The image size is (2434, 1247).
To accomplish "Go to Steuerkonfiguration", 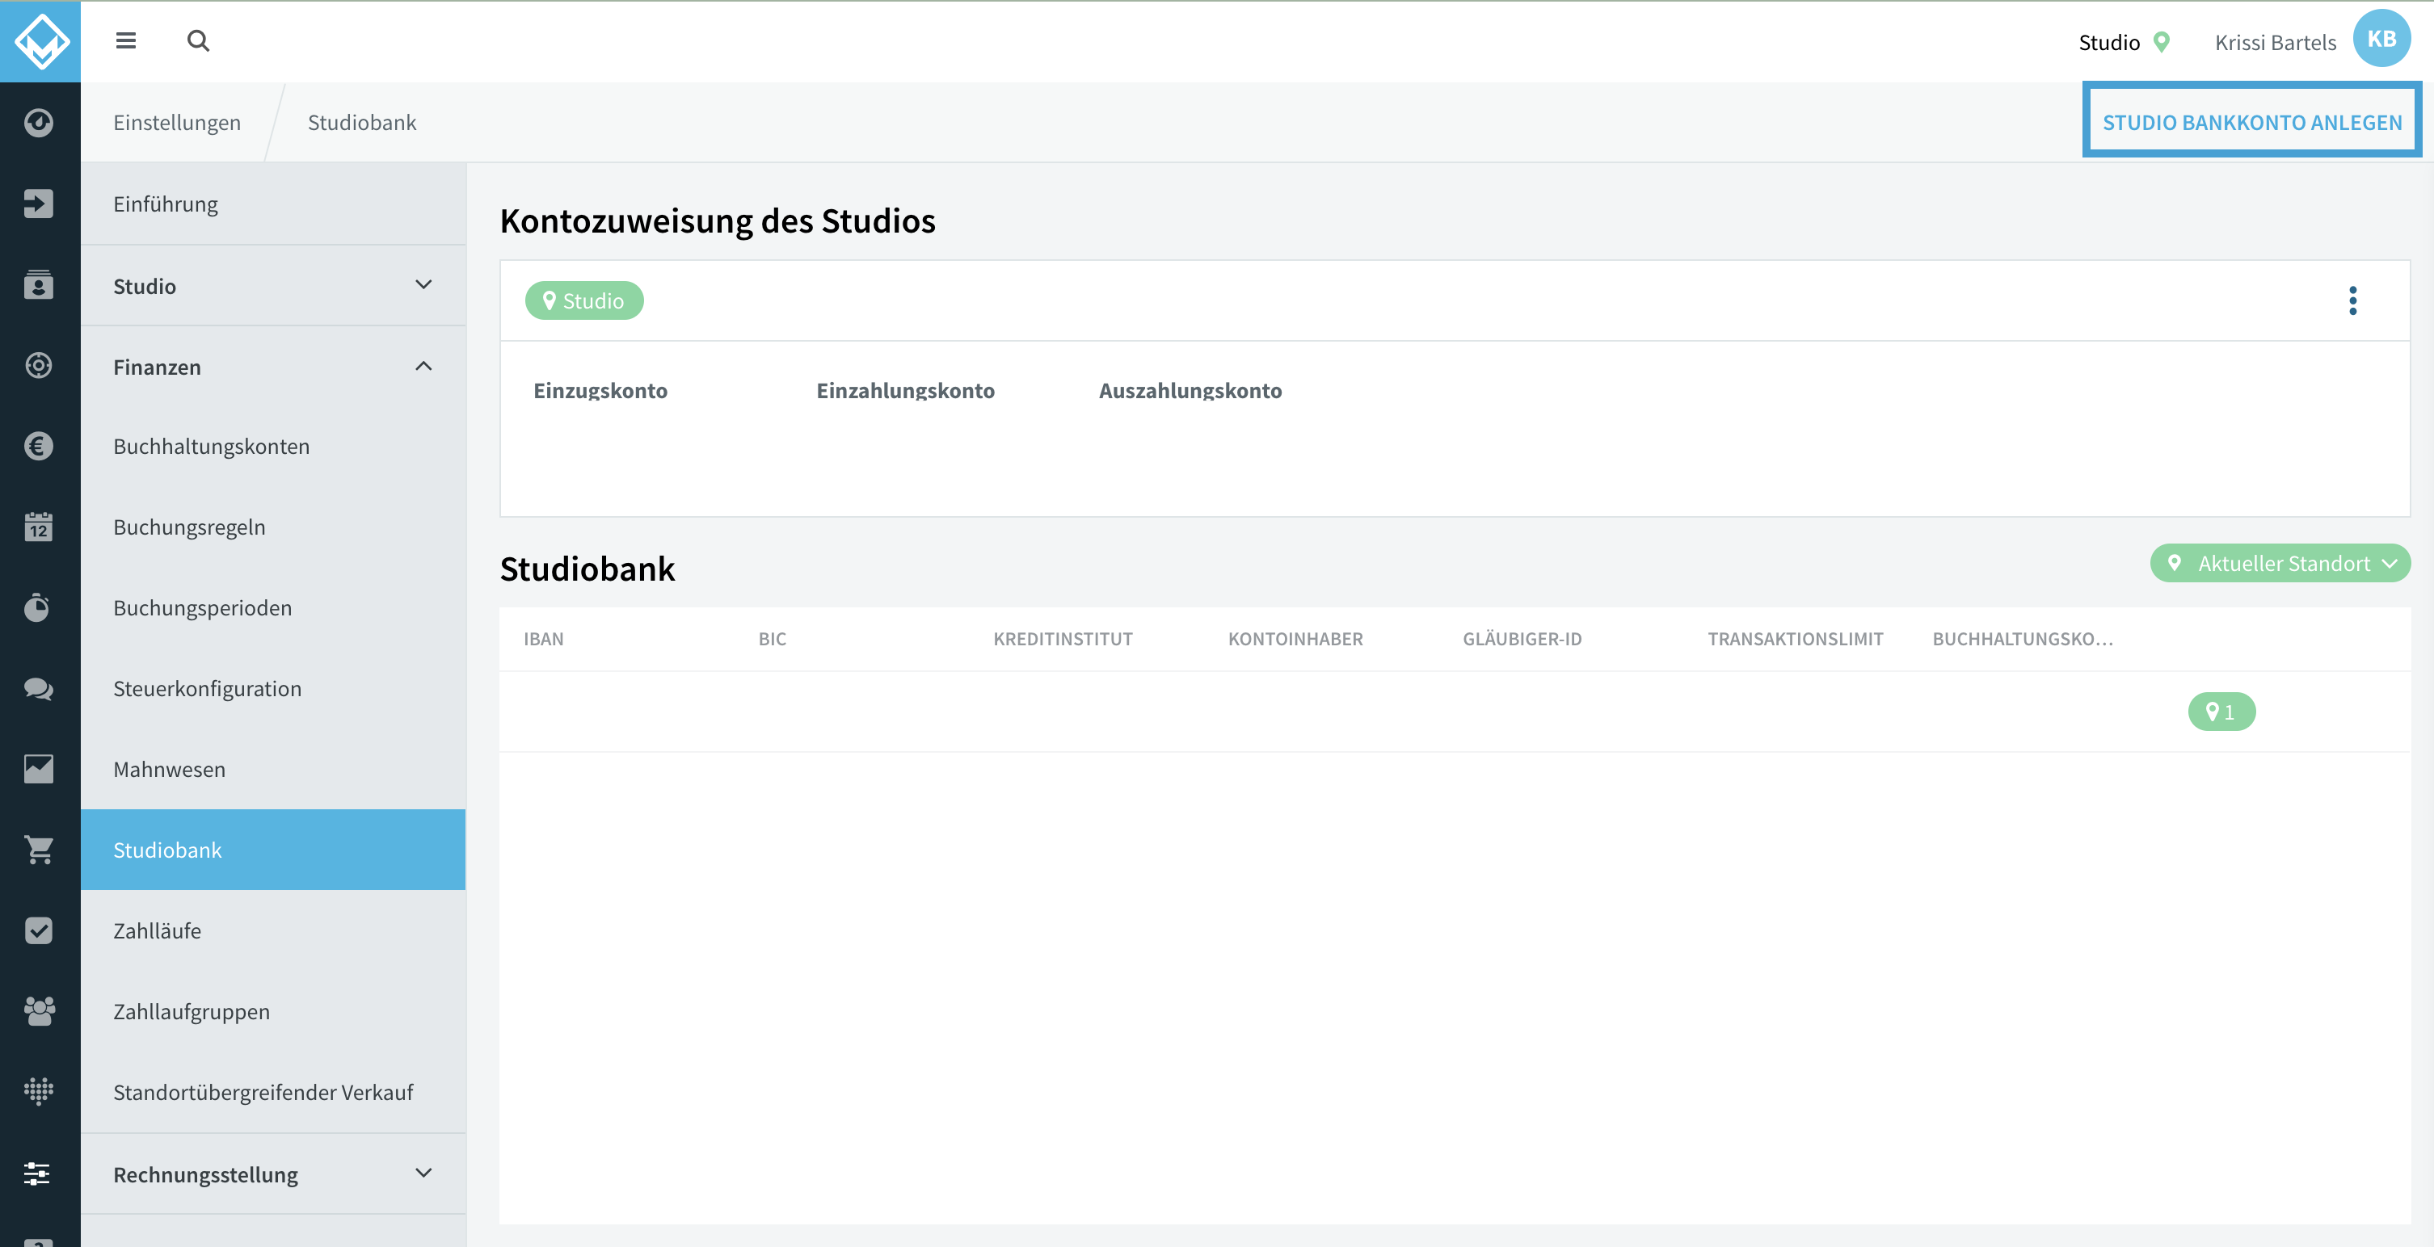I will click(x=273, y=689).
